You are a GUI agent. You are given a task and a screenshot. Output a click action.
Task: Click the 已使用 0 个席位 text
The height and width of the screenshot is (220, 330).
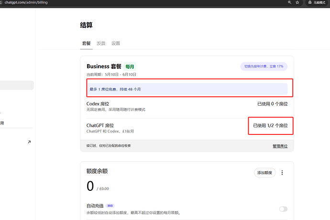(272, 104)
